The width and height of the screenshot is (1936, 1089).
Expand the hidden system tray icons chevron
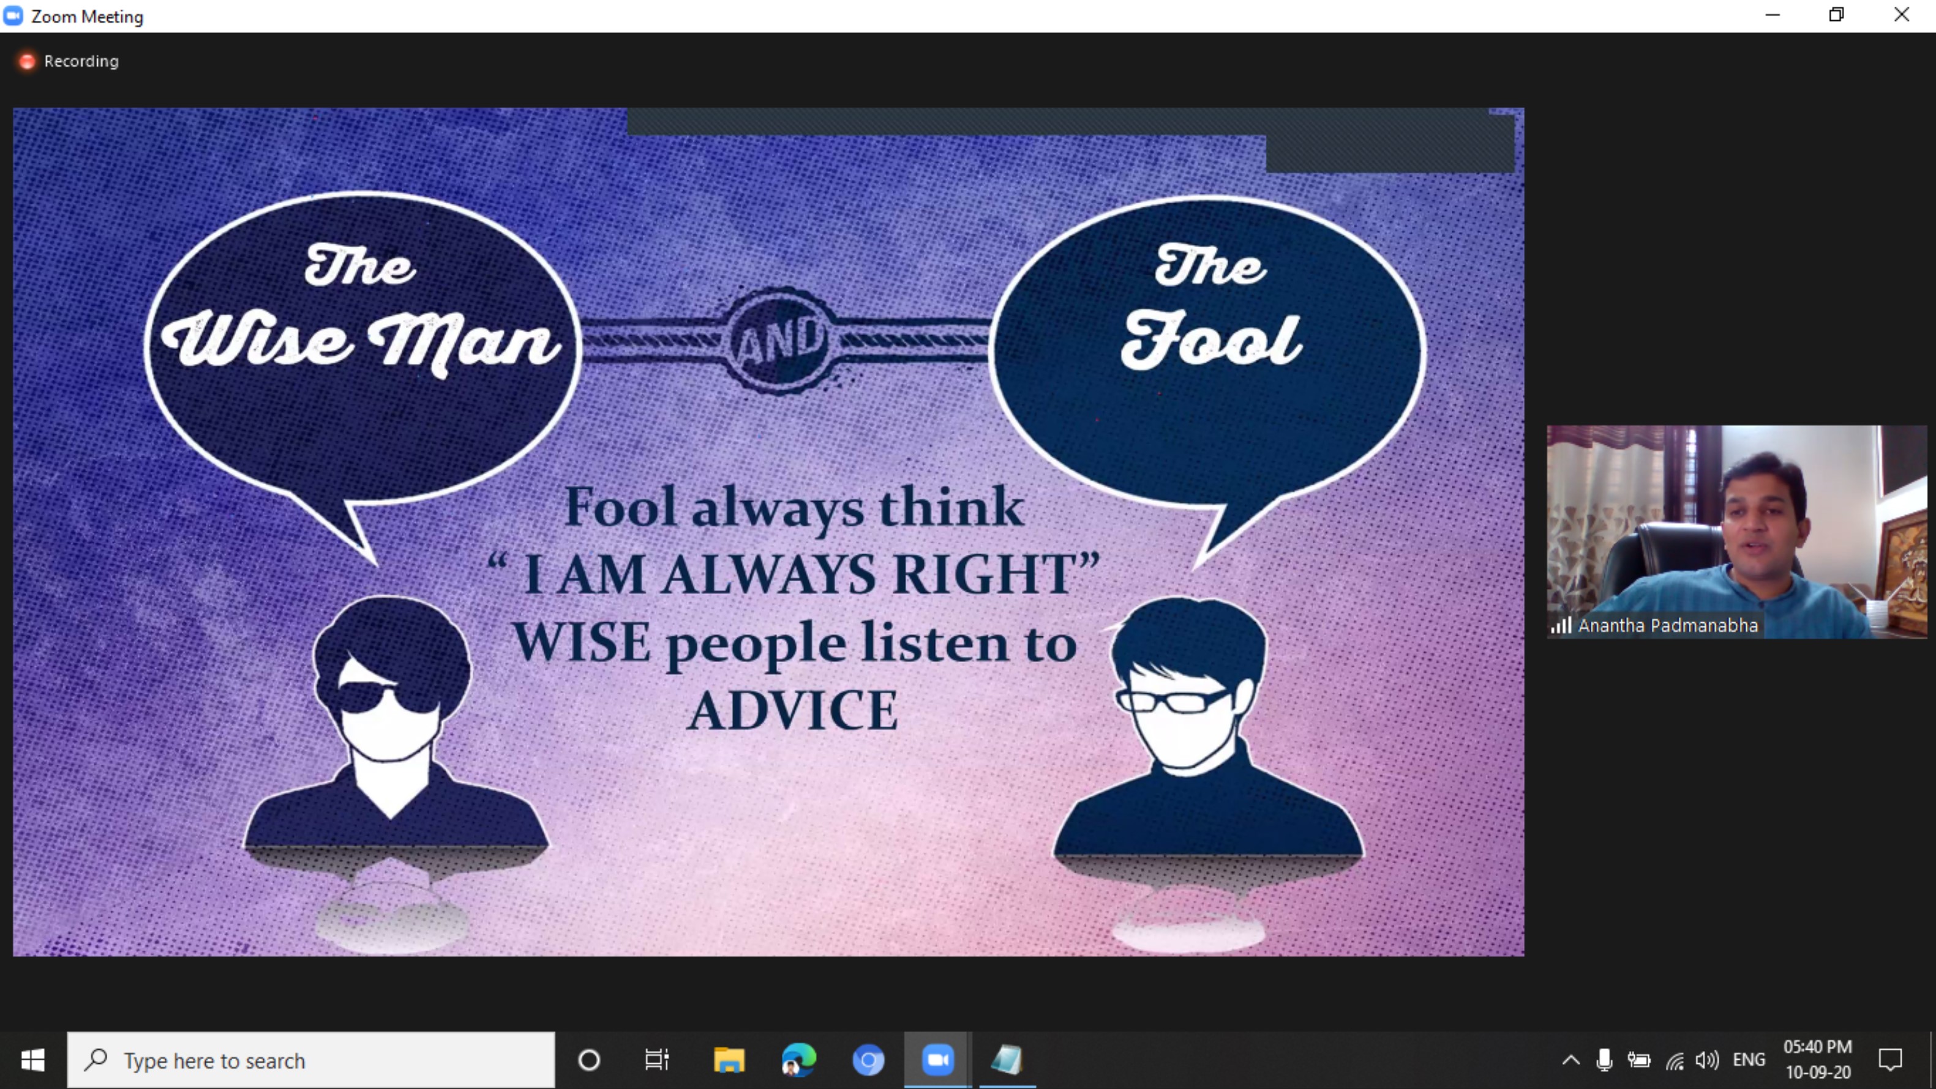click(1570, 1060)
